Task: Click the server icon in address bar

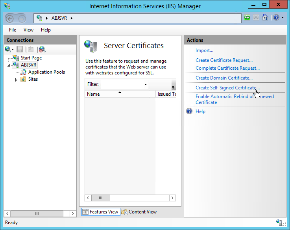Action: 39,18
